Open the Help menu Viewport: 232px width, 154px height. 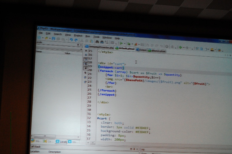pos(117,38)
